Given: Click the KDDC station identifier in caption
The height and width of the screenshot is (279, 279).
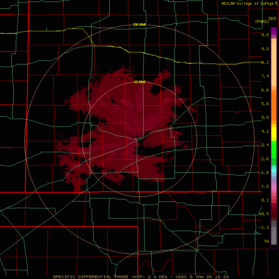Looking at the screenshot, I should pyautogui.click(x=182, y=277).
